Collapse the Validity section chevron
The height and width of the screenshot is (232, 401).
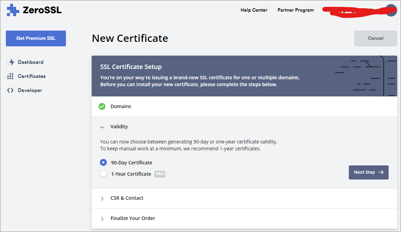click(102, 127)
